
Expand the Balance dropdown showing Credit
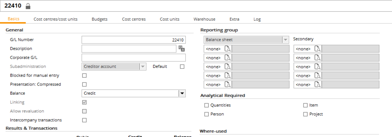coord(182,93)
